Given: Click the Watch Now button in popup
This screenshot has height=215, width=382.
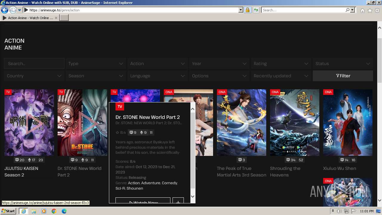Looking at the screenshot, I should [143, 201].
